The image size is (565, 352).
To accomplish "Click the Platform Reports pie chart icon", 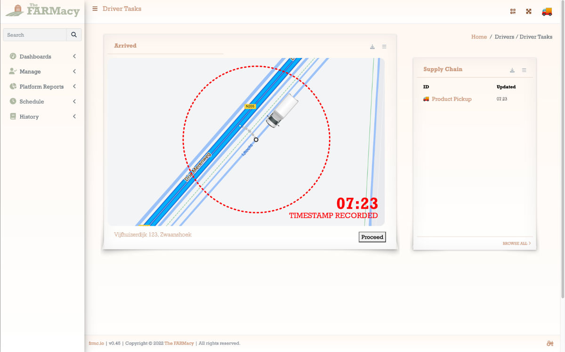I will click(x=13, y=87).
